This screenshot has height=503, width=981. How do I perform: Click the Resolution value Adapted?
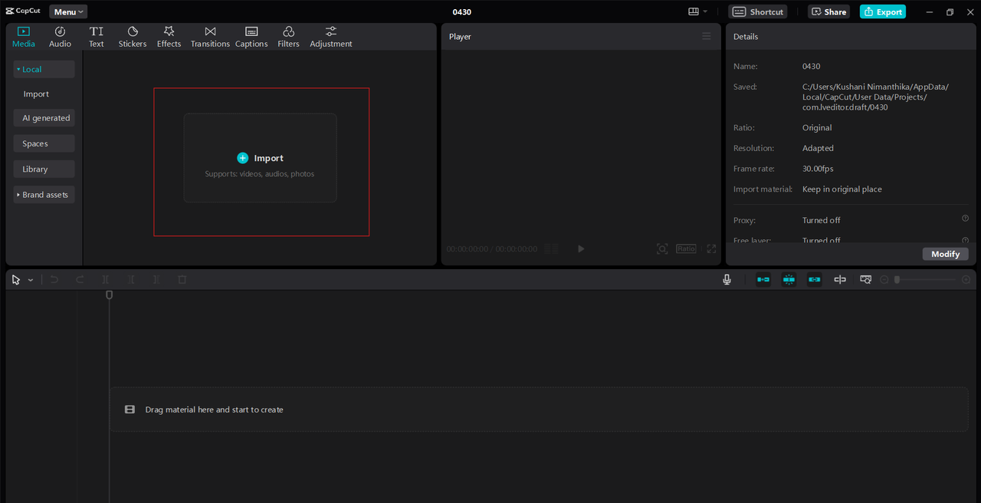[x=818, y=148]
